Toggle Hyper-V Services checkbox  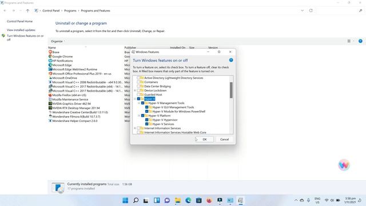(147, 124)
